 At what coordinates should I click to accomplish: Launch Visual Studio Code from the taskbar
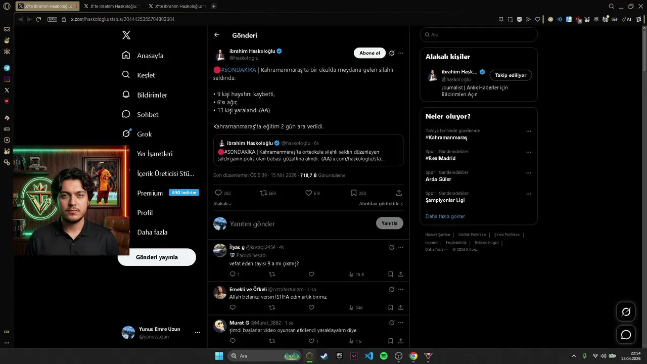369,356
